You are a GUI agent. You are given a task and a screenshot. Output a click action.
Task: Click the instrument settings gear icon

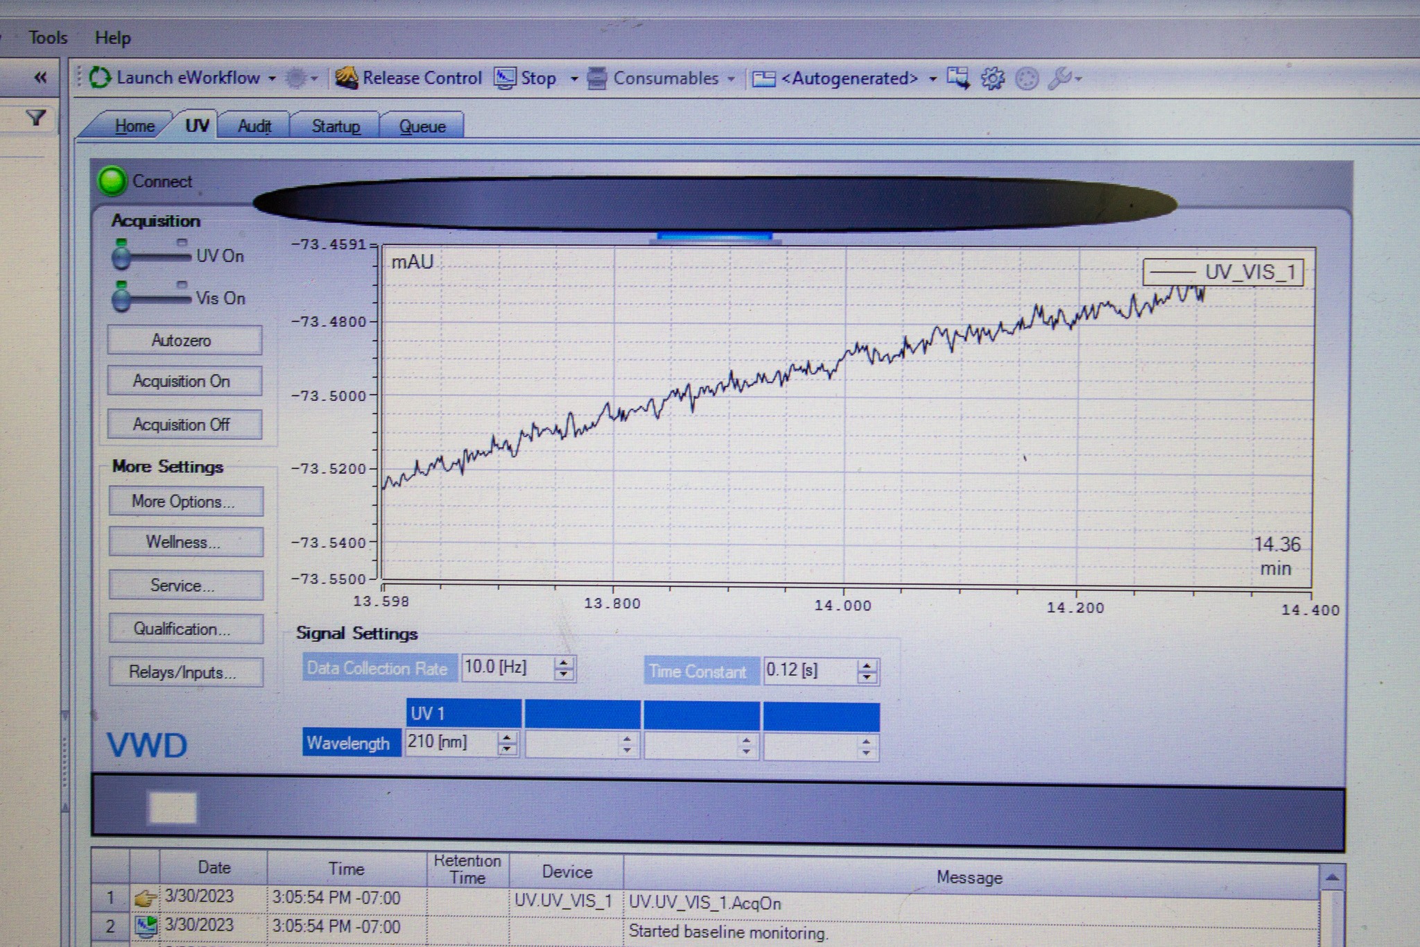992,78
